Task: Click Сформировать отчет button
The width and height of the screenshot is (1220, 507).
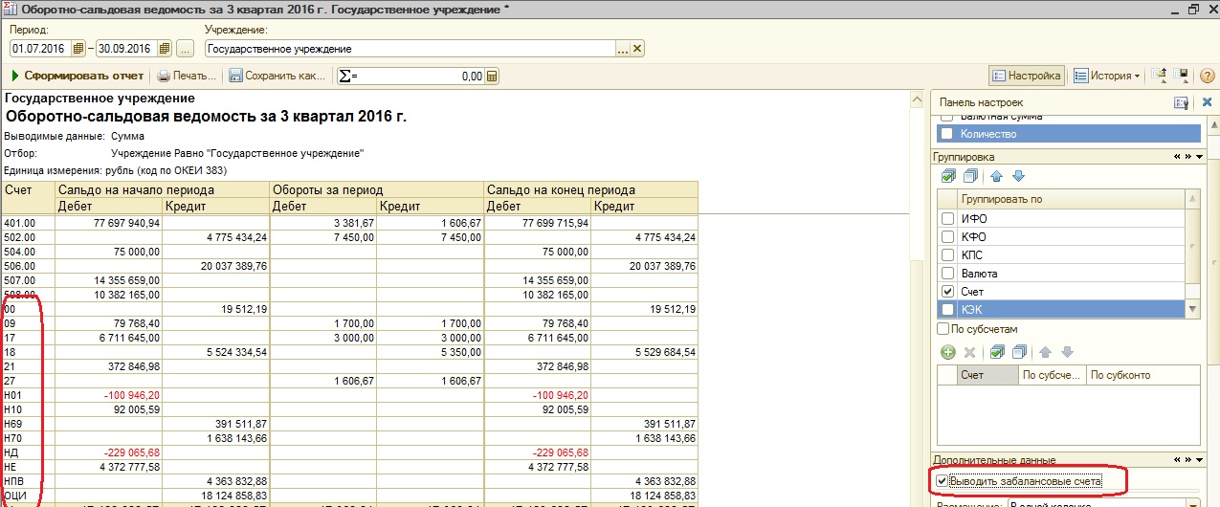Action: click(77, 76)
